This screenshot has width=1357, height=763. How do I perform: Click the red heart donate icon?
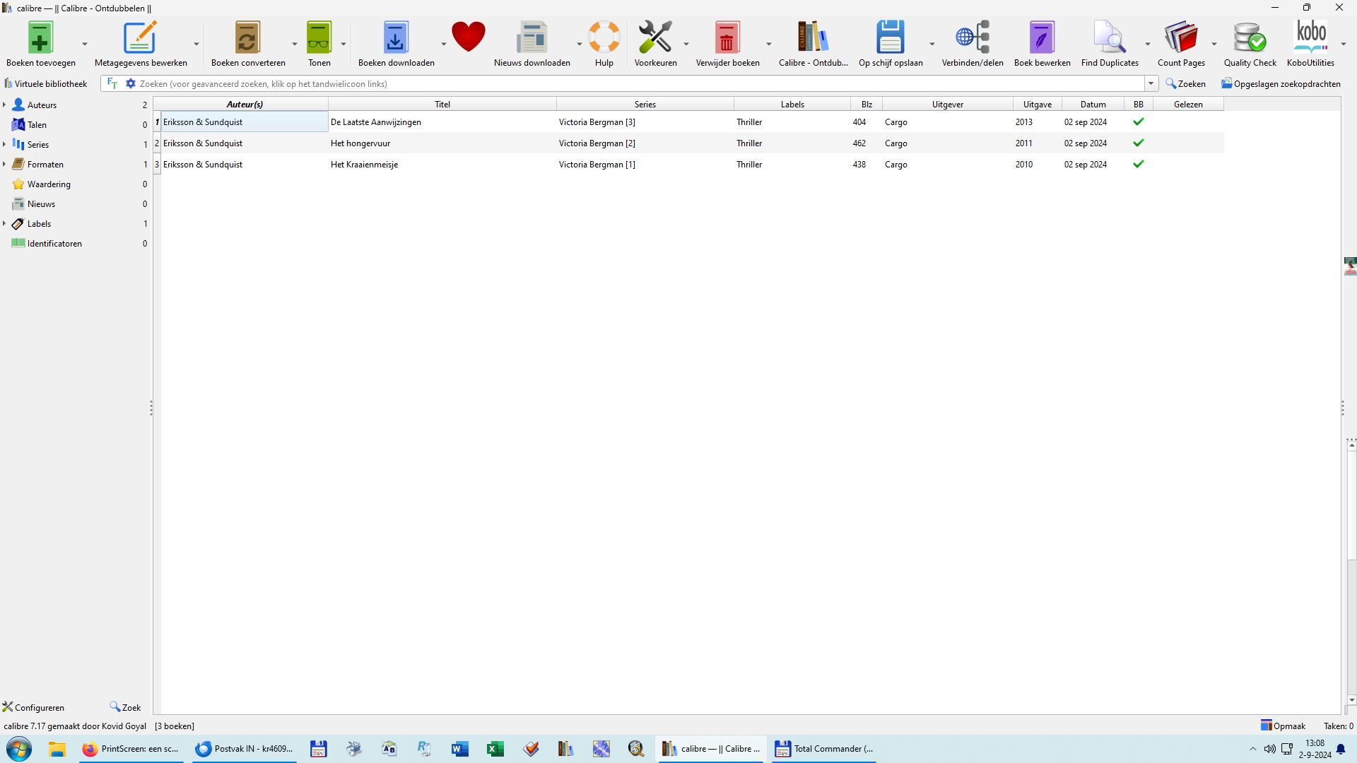coord(469,37)
